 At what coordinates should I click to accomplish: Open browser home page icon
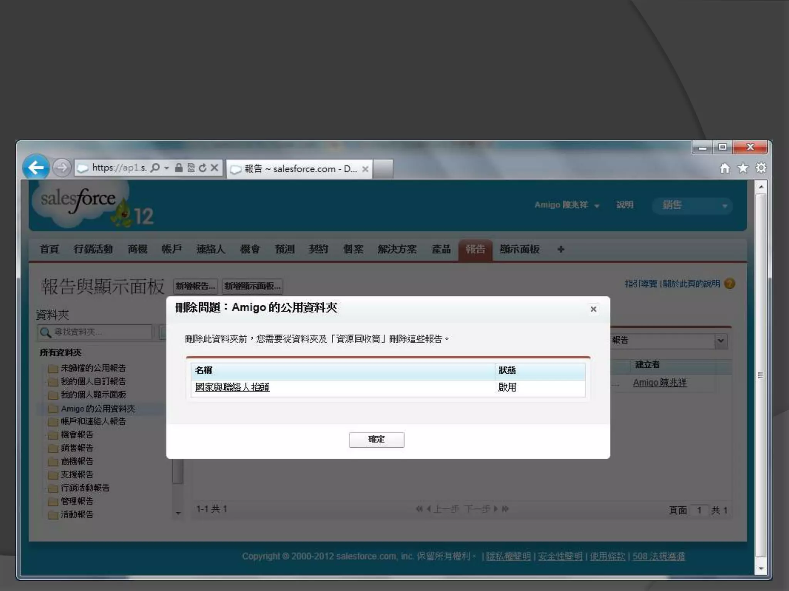[725, 168]
